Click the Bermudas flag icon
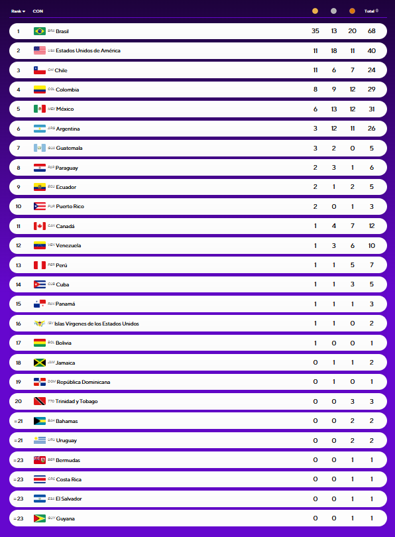This screenshot has height=537, width=395. 40,460
